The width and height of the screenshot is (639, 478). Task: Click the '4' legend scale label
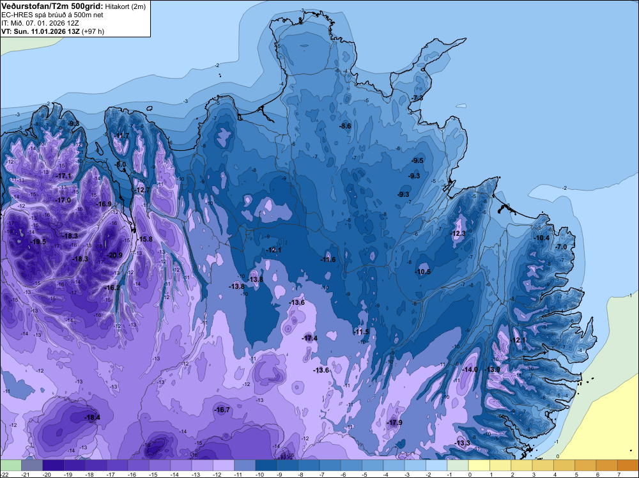click(555, 474)
